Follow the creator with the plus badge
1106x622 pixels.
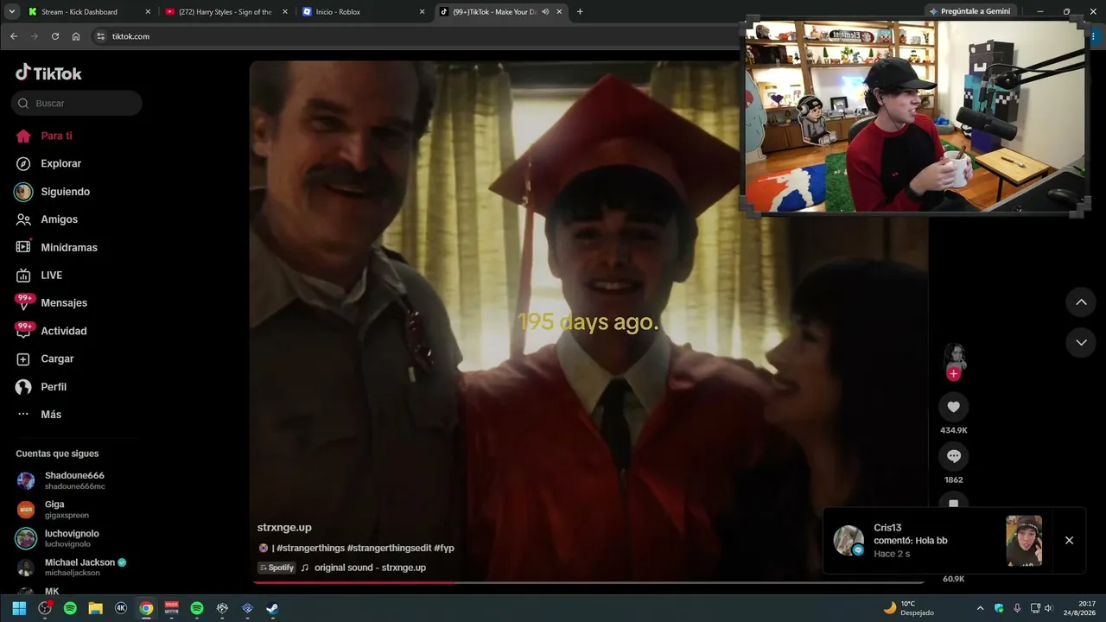[953, 373]
